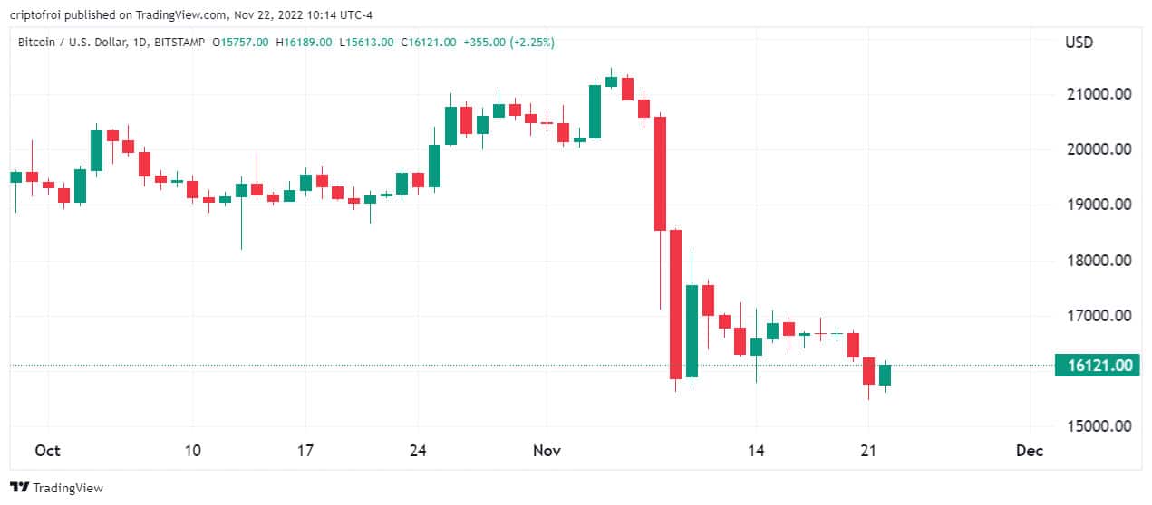This screenshot has height=505, width=1152.
Task: Click the latest green candle near 16121
Action: click(x=885, y=375)
